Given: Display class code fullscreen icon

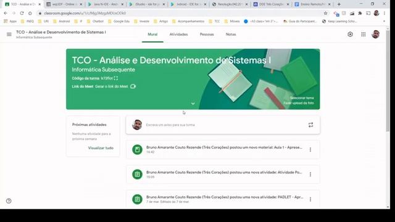Looking at the screenshot, I should (115, 78).
